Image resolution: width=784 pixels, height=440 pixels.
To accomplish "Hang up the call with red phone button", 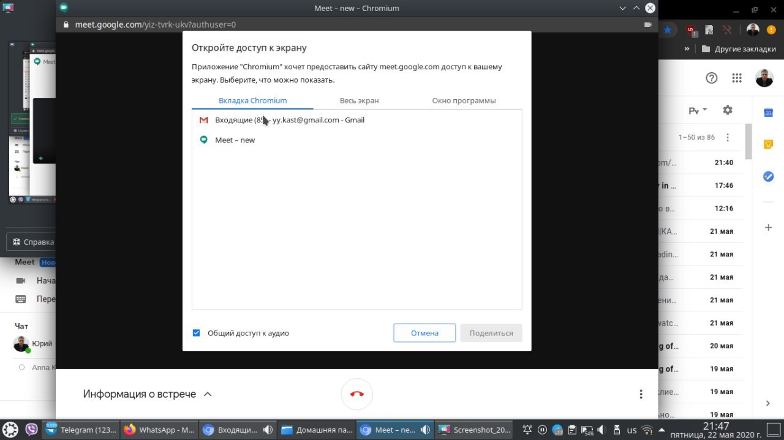I will [356, 394].
